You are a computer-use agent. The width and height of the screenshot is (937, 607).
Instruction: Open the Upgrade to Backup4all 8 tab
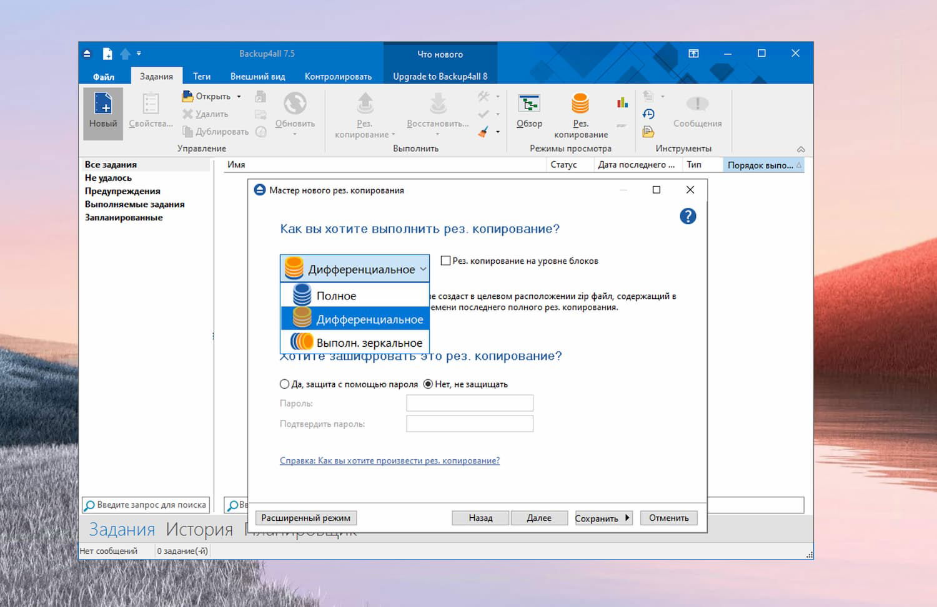click(440, 75)
